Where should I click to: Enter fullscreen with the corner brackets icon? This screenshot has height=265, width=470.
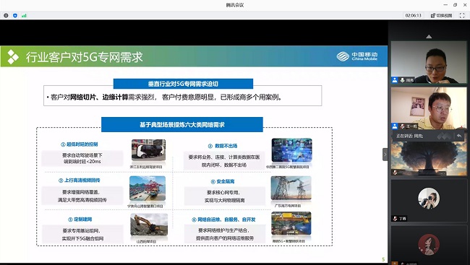462,15
